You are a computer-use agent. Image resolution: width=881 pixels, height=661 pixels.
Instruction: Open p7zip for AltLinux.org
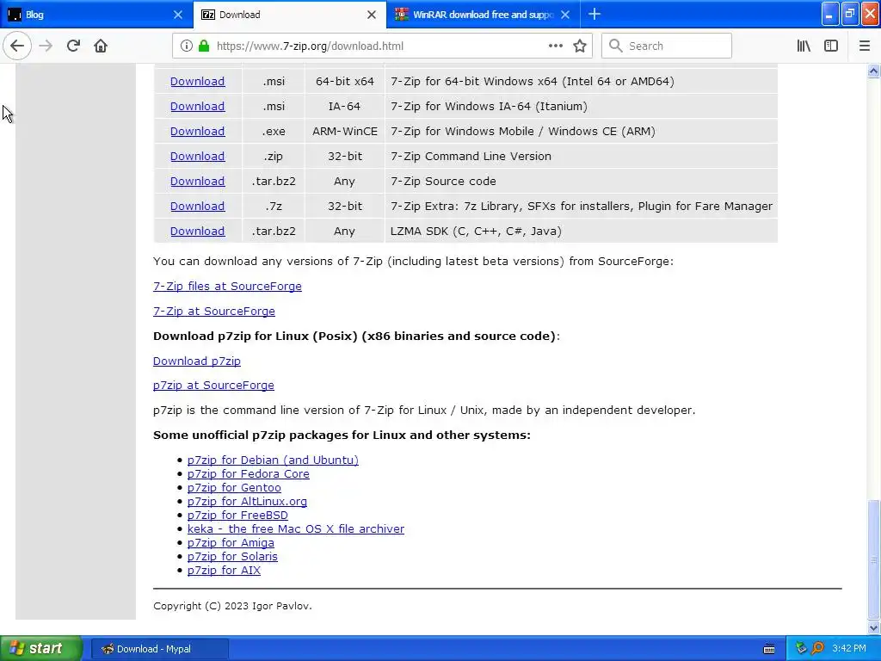[x=247, y=502]
